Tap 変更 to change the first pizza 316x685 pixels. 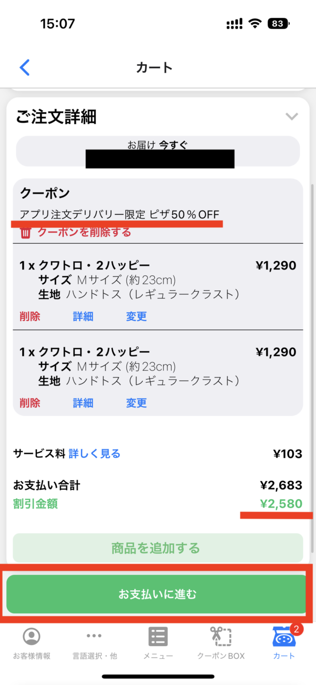[x=136, y=317]
